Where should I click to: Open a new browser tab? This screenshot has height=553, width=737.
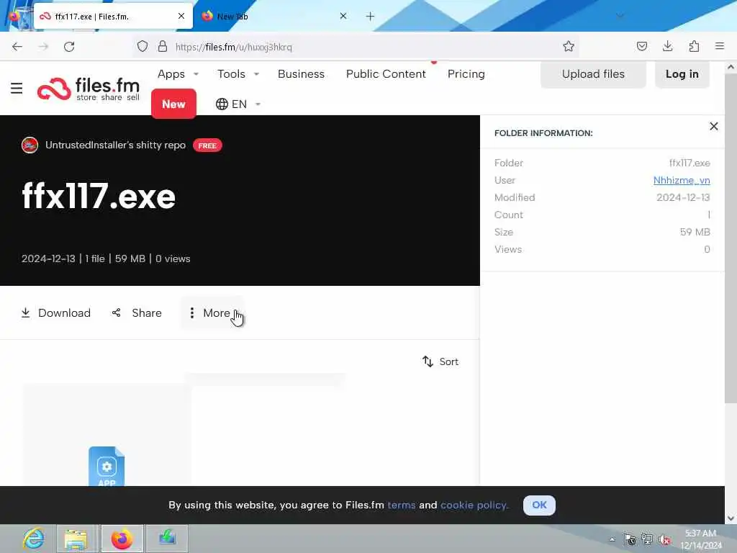coord(371,17)
